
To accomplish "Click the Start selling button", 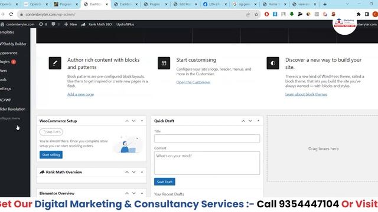I will tap(51, 155).
